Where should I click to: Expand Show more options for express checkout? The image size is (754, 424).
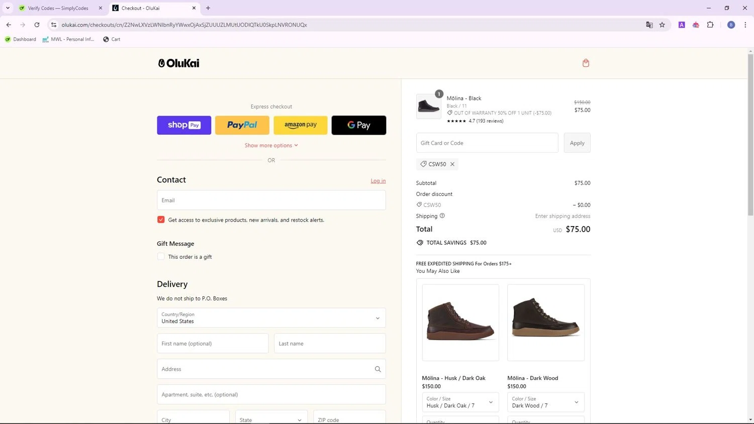[271, 145]
